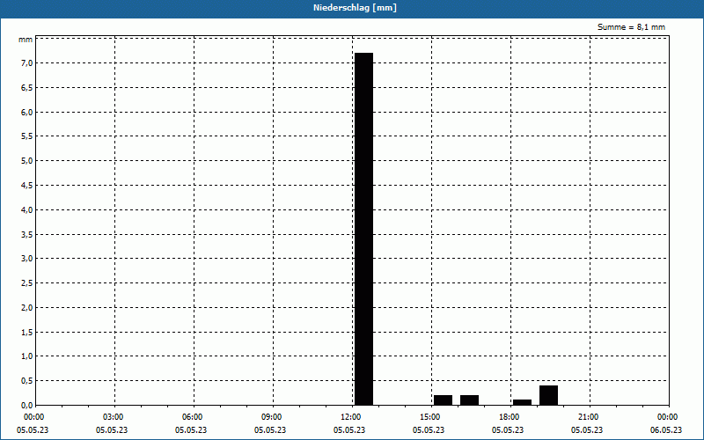The width and height of the screenshot is (704, 440).
Task: Click the 6,5 y-axis label
Action: [27, 87]
